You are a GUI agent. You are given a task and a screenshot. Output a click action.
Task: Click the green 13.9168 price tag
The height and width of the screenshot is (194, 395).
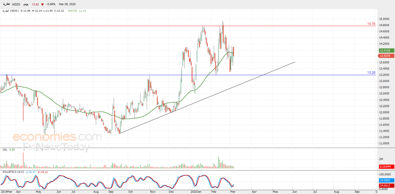387,50
